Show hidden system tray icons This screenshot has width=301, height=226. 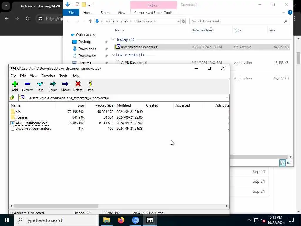click(249, 220)
